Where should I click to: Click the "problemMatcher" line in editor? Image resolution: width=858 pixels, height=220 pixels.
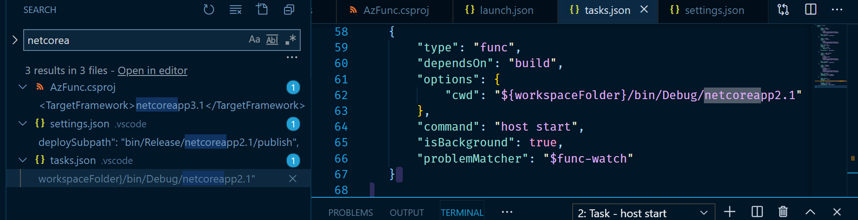(525, 158)
